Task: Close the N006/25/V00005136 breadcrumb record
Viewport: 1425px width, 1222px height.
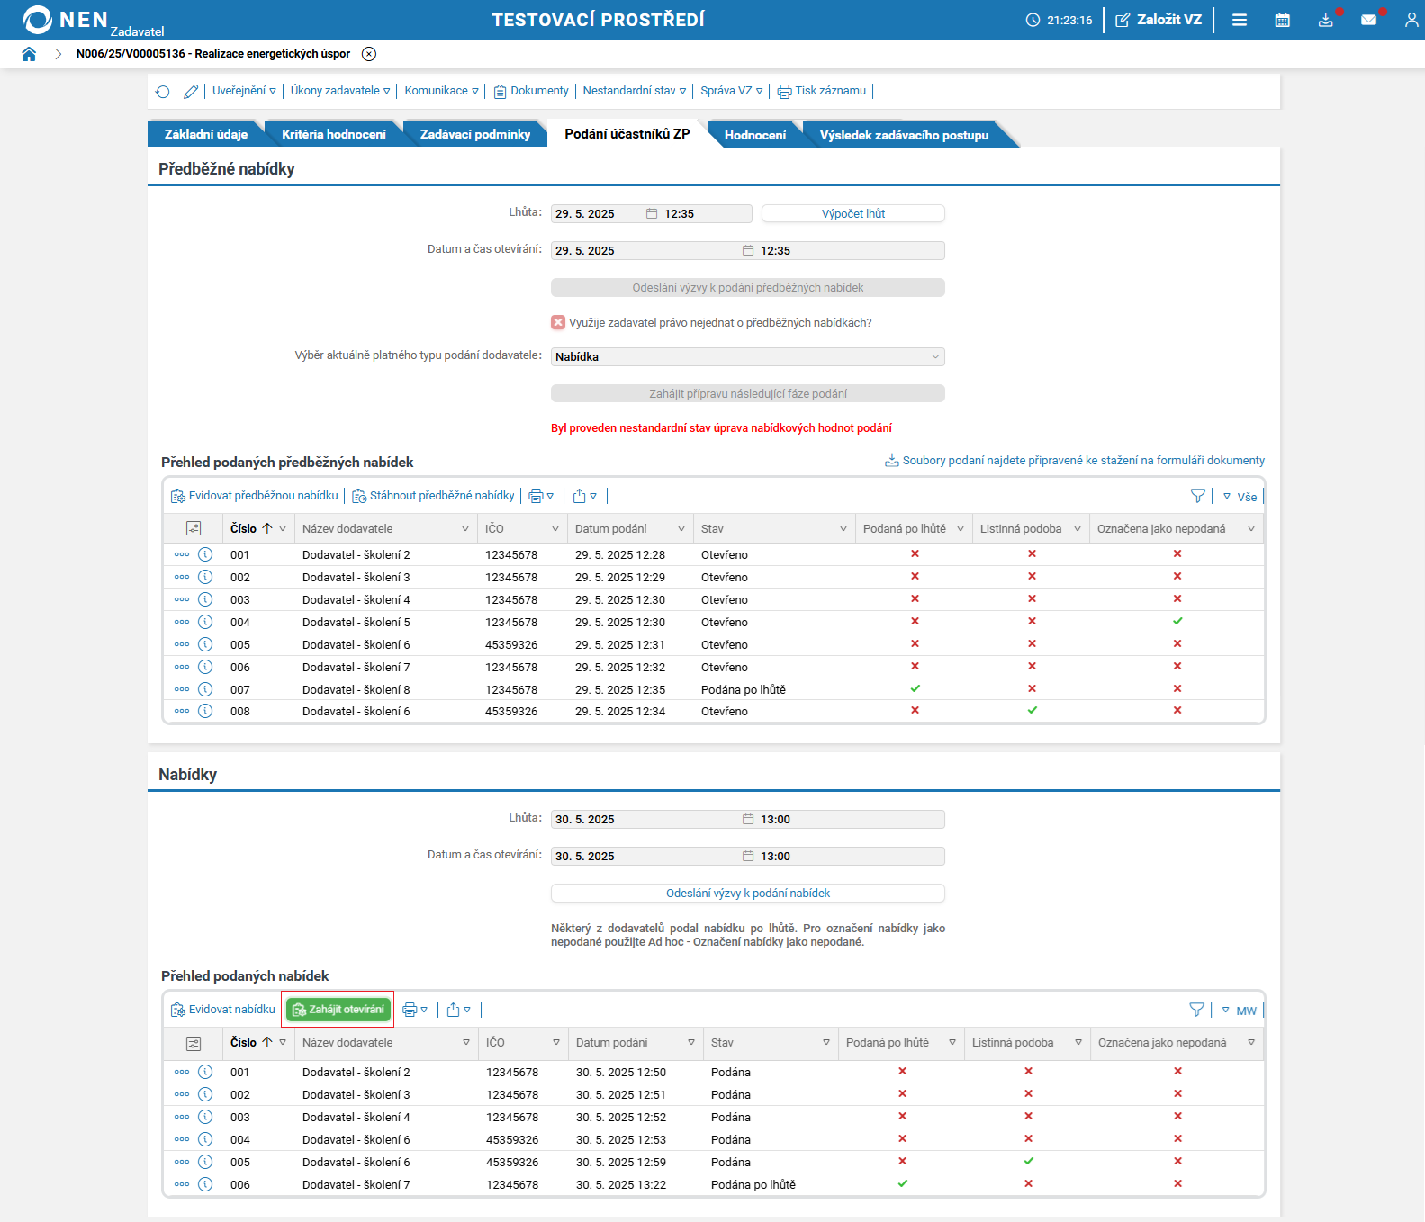Action: coord(369,54)
